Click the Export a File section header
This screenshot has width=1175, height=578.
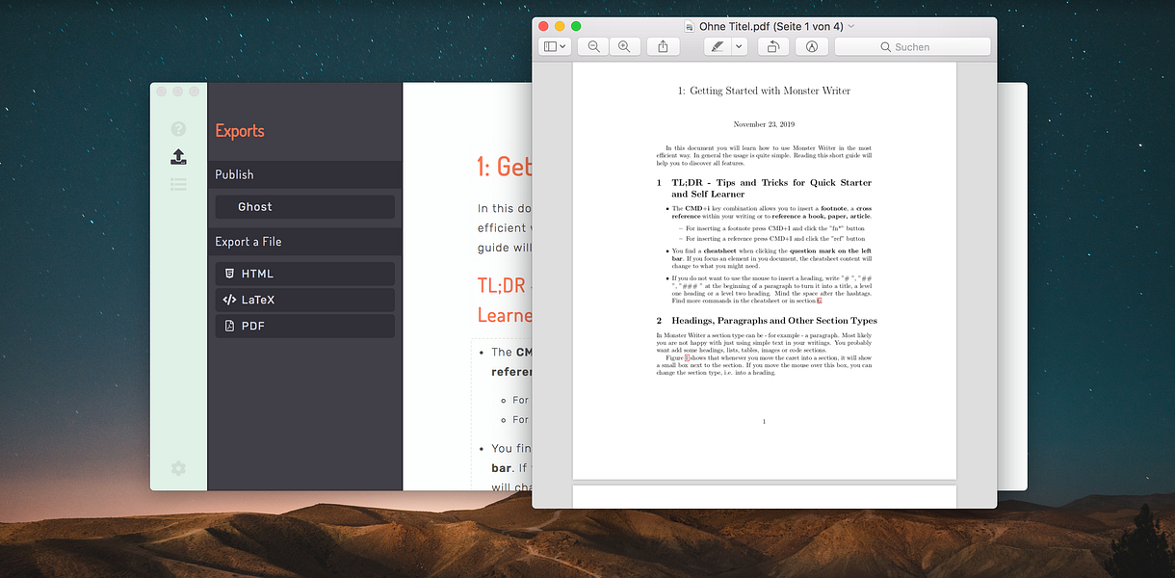pyautogui.click(x=305, y=242)
